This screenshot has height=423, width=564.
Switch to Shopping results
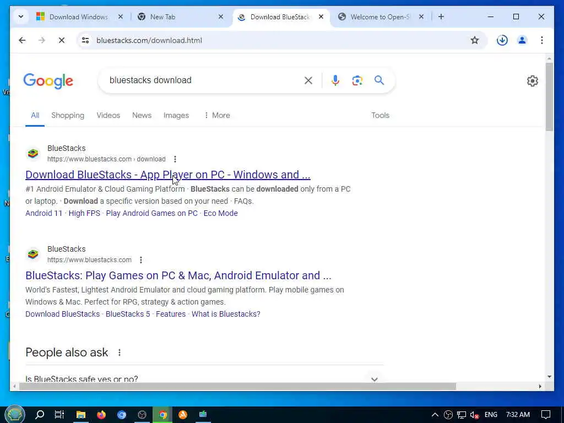click(68, 116)
